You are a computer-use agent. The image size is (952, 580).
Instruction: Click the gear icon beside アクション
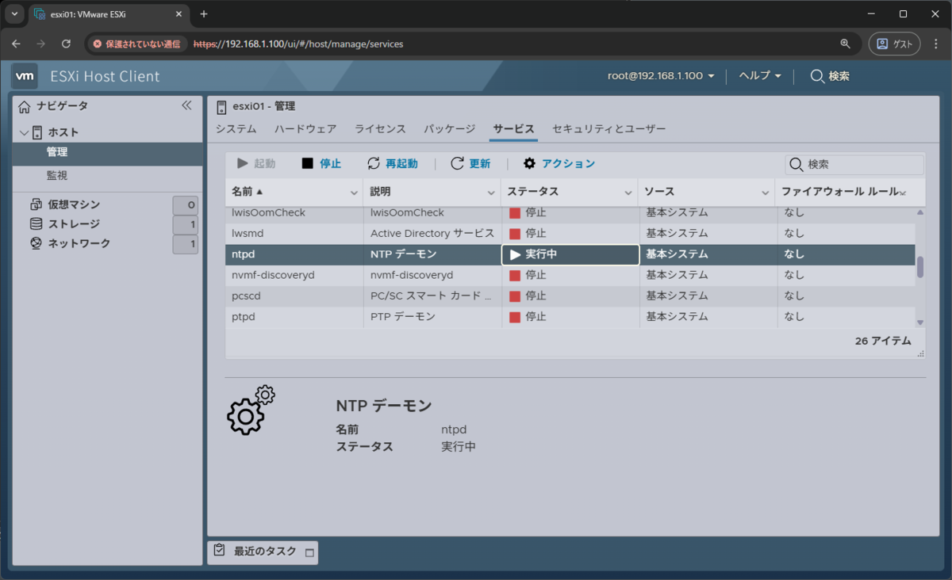click(530, 163)
